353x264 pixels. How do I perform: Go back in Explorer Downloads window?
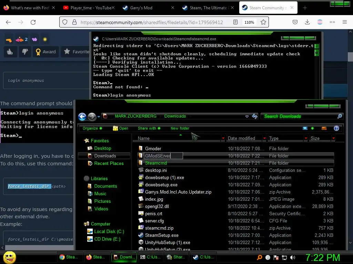[82, 117]
